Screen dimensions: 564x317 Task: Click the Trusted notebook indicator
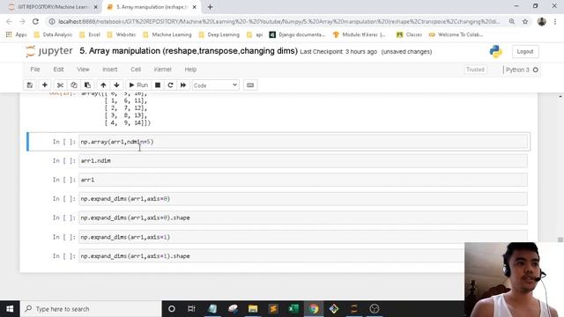pos(475,70)
